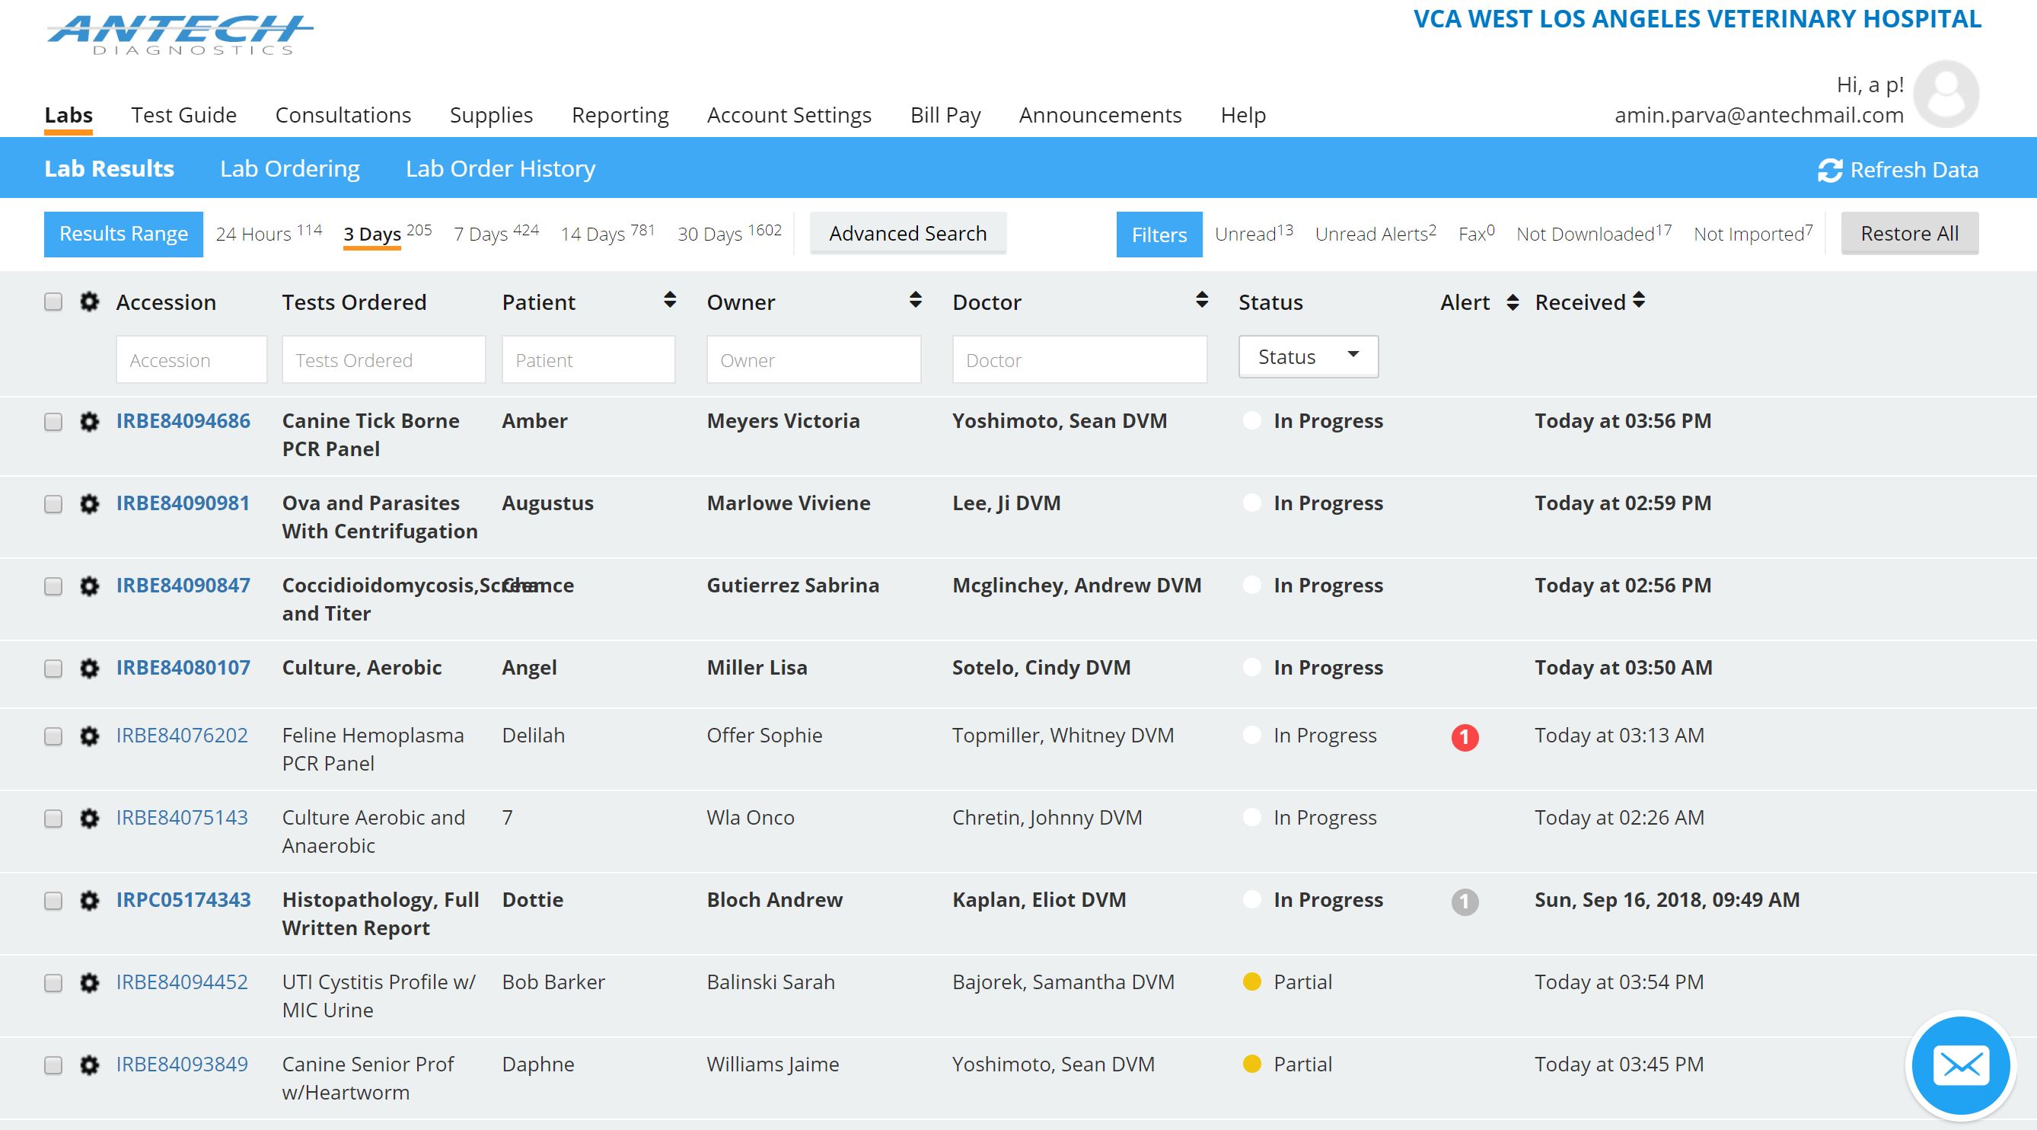Filter by Unread results
Image resolution: width=2037 pixels, height=1130 pixels.
click(x=1254, y=233)
